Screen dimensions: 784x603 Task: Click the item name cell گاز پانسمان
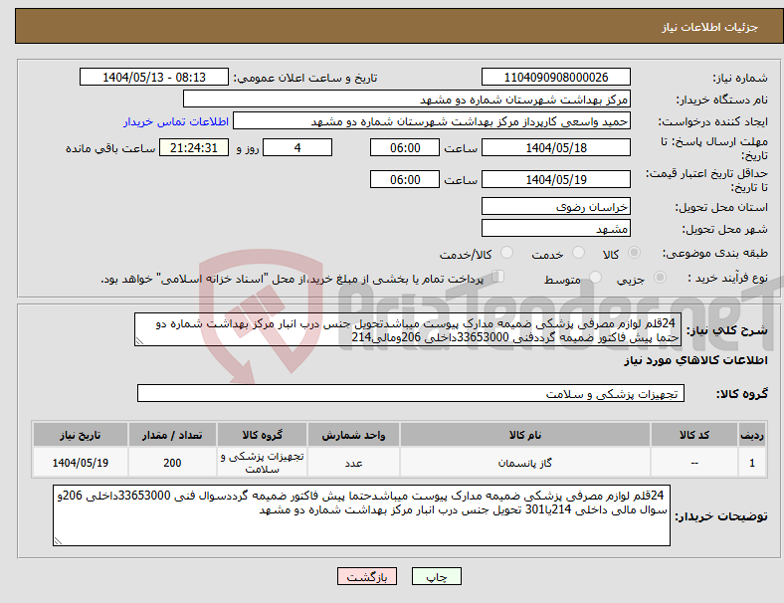coord(524,463)
